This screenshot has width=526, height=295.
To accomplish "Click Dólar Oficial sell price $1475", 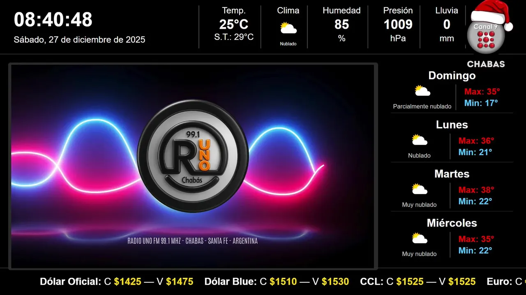I will pos(180,281).
